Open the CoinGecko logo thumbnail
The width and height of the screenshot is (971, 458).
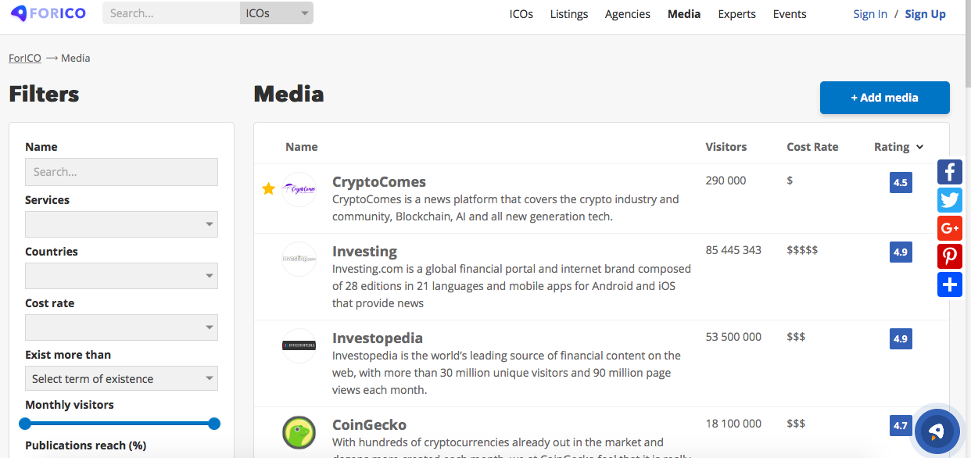click(299, 432)
